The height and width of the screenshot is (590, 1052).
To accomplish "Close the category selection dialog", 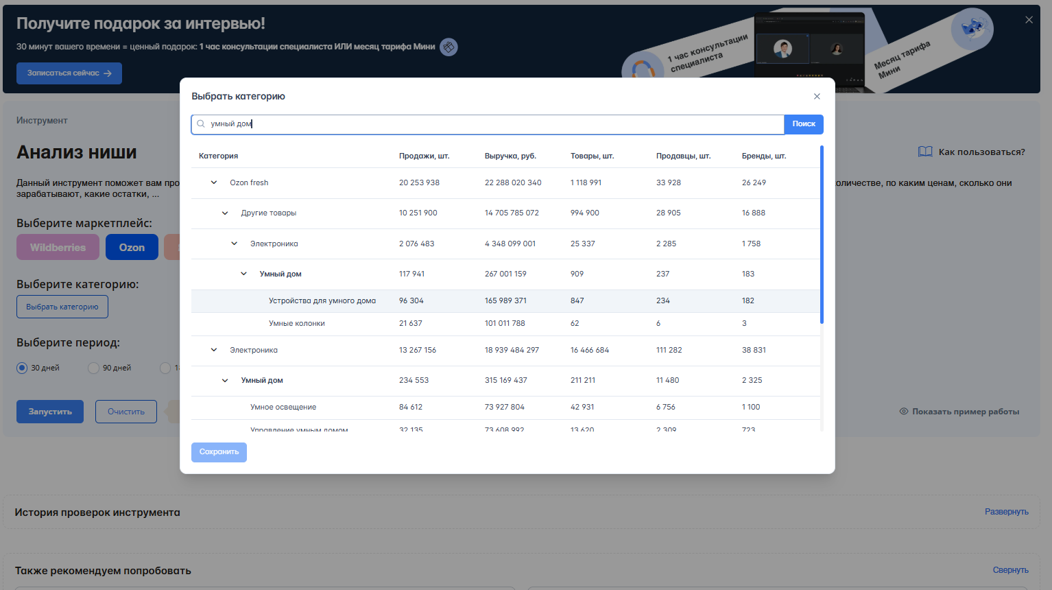I will 817,97.
